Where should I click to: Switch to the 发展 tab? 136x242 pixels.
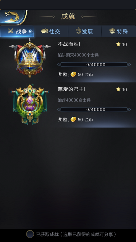[85, 31]
